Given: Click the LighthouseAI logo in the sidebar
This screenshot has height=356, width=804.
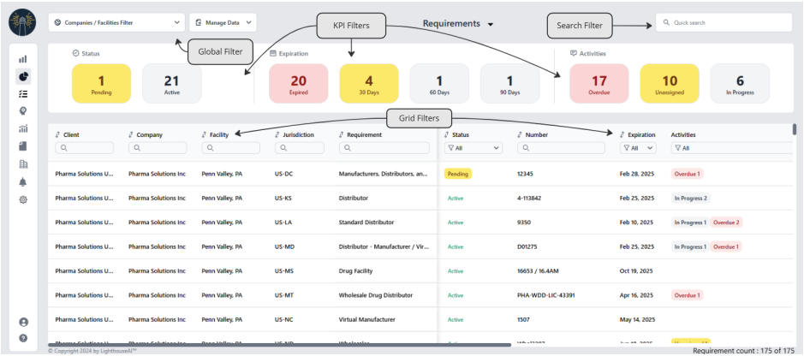Looking at the screenshot, I should coord(23,23).
